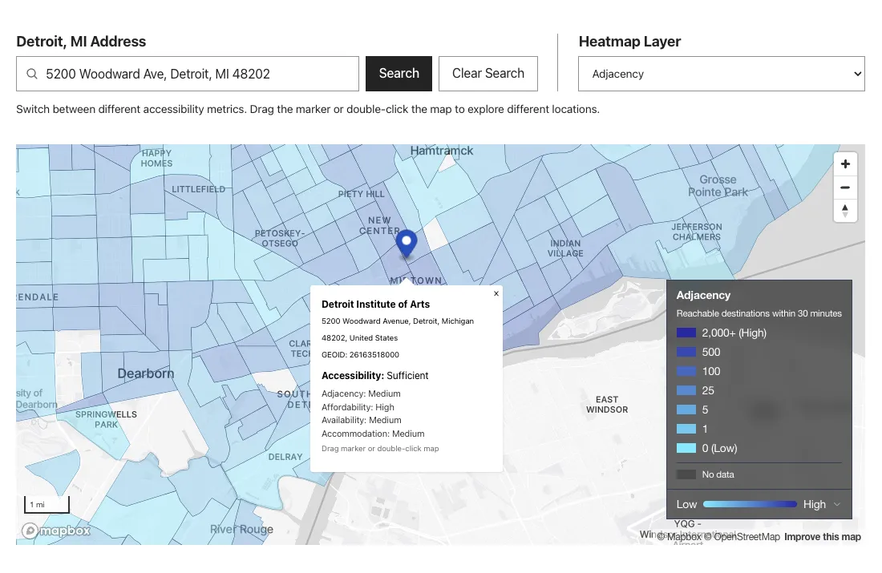Click the Piety Hill map label
The image size is (882, 573).
point(361,194)
